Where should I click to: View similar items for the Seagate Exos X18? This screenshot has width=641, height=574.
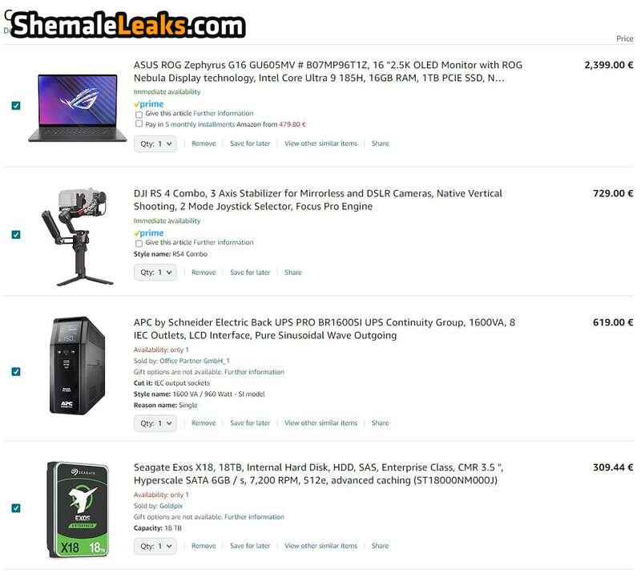pyautogui.click(x=321, y=546)
